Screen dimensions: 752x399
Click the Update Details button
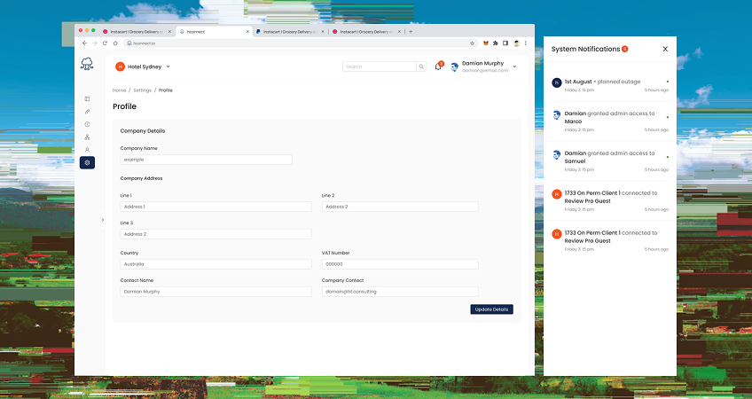point(491,309)
